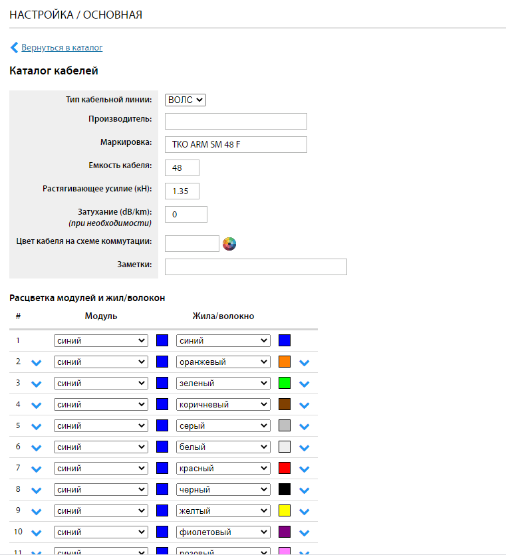Click the yellow fiber color swatch

[x=285, y=511]
